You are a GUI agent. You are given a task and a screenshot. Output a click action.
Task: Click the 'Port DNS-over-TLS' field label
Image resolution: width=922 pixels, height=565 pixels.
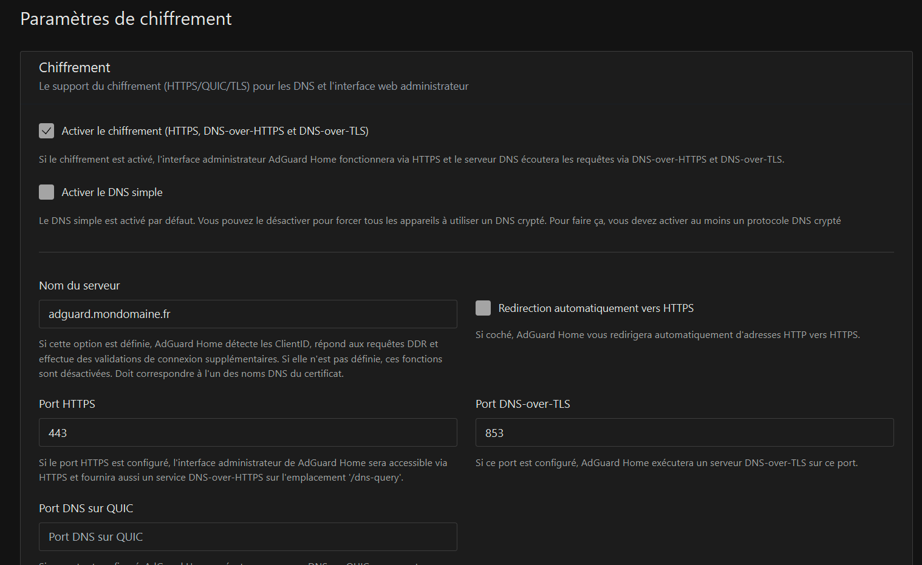pos(522,404)
